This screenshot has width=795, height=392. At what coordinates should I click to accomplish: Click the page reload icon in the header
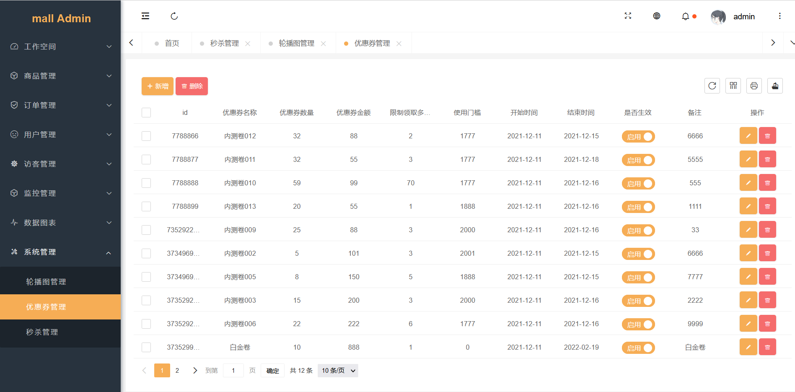point(174,16)
